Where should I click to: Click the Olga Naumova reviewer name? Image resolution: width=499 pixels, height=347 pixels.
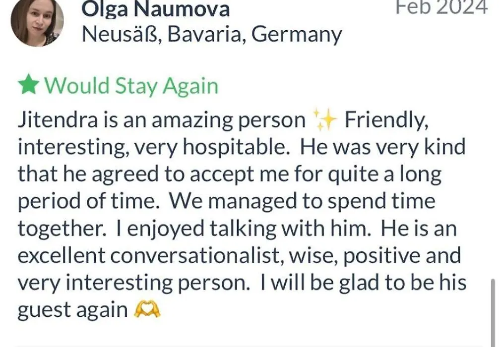pos(155,8)
